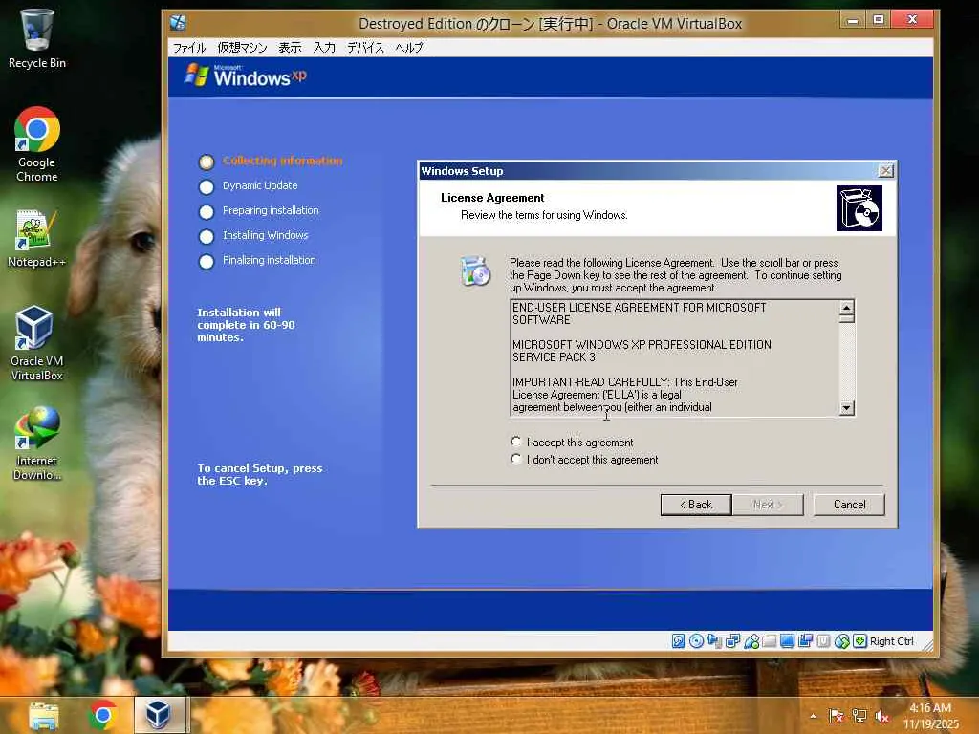The width and height of the screenshot is (979, 734).
Task: Close the Windows Setup dialog
Action: (x=885, y=170)
